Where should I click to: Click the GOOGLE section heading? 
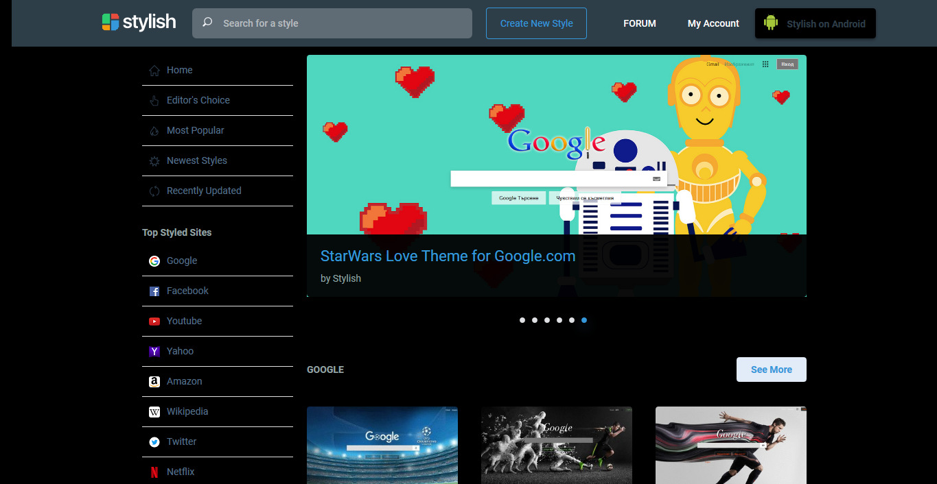325,370
